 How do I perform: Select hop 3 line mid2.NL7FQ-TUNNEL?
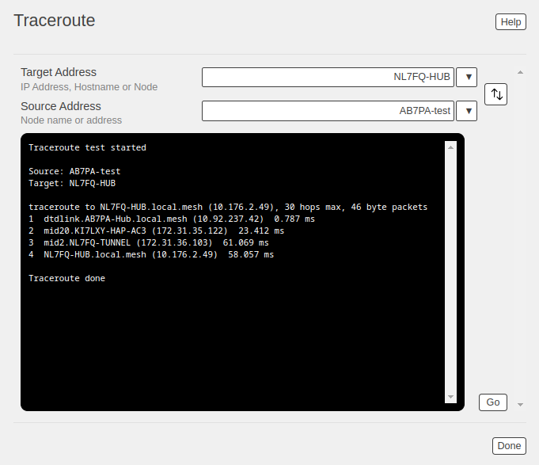[149, 243]
